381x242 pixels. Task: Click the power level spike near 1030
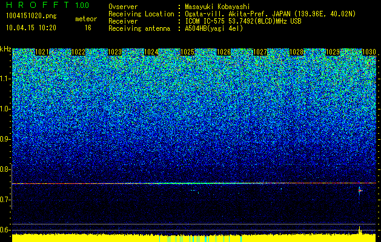click(360, 231)
